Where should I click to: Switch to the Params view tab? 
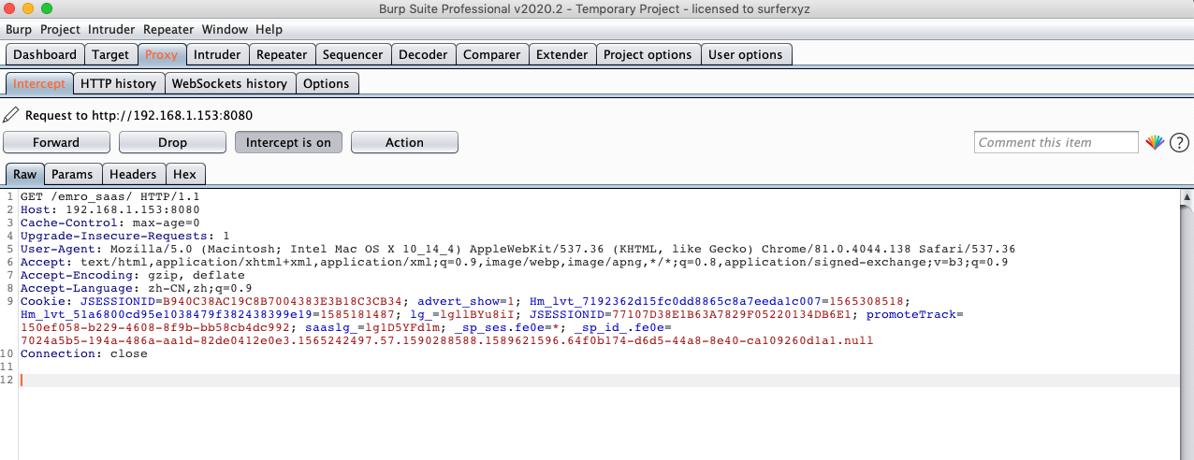pos(72,174)
